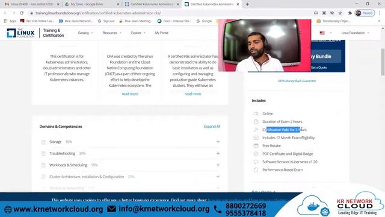
Task: Click the icon beside Certification Valid text
Action: 256,130
